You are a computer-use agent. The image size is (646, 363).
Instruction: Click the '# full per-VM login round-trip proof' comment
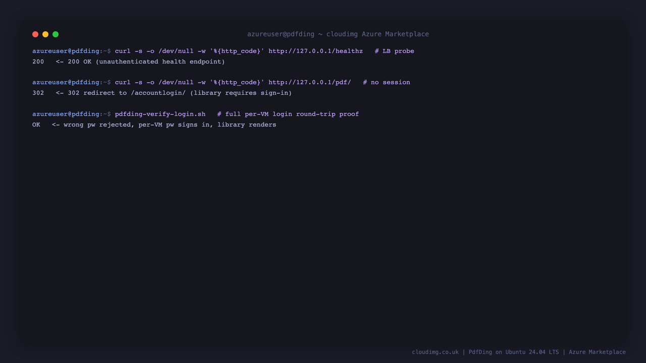pyautogui.click(x=288, y=114)
